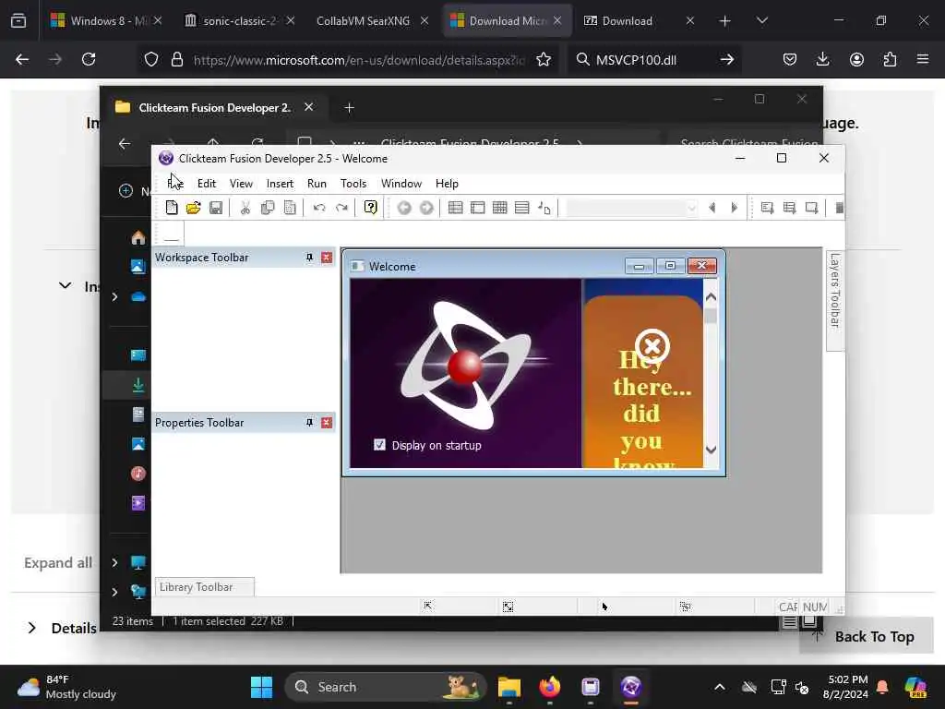Click the Undo arrow icon
Image resolution: width=945 pixels, height=709 pixels.
click(x=319, y=208)
